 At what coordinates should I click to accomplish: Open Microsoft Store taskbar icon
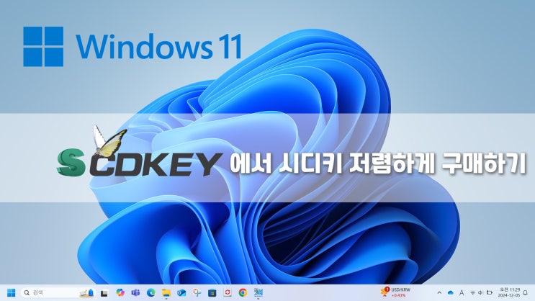212,293
